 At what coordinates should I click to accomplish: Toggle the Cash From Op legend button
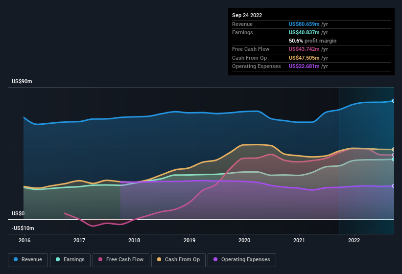point(178,260)
